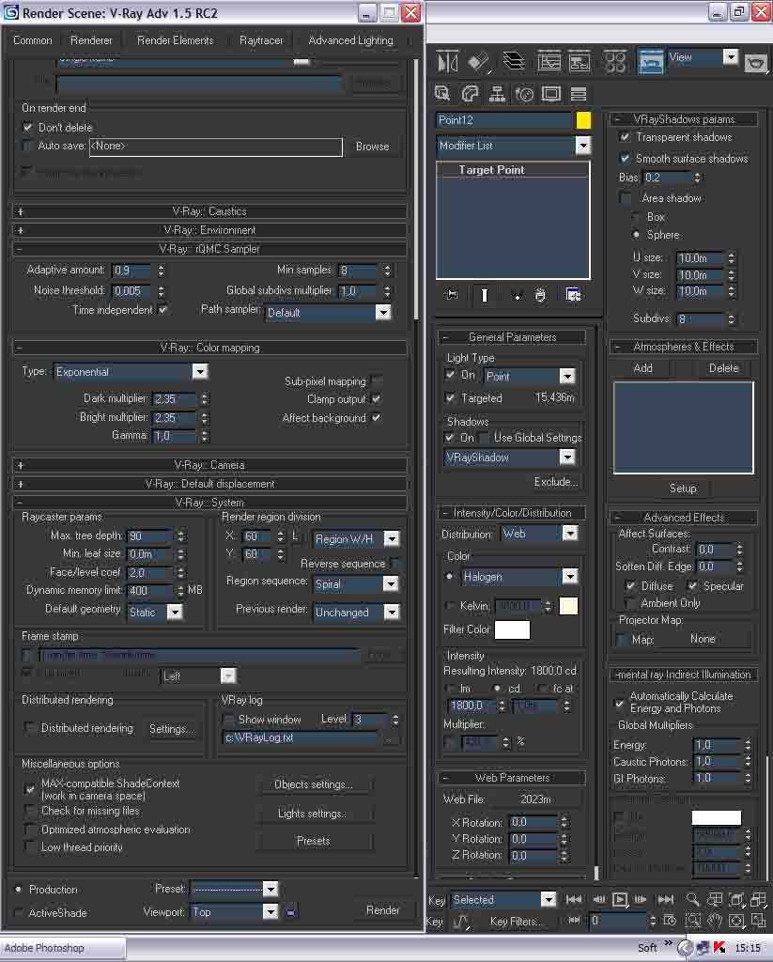The image size is (773, 962).
Task: Click the Mirror tool in main toolbar
Action: 447,61
